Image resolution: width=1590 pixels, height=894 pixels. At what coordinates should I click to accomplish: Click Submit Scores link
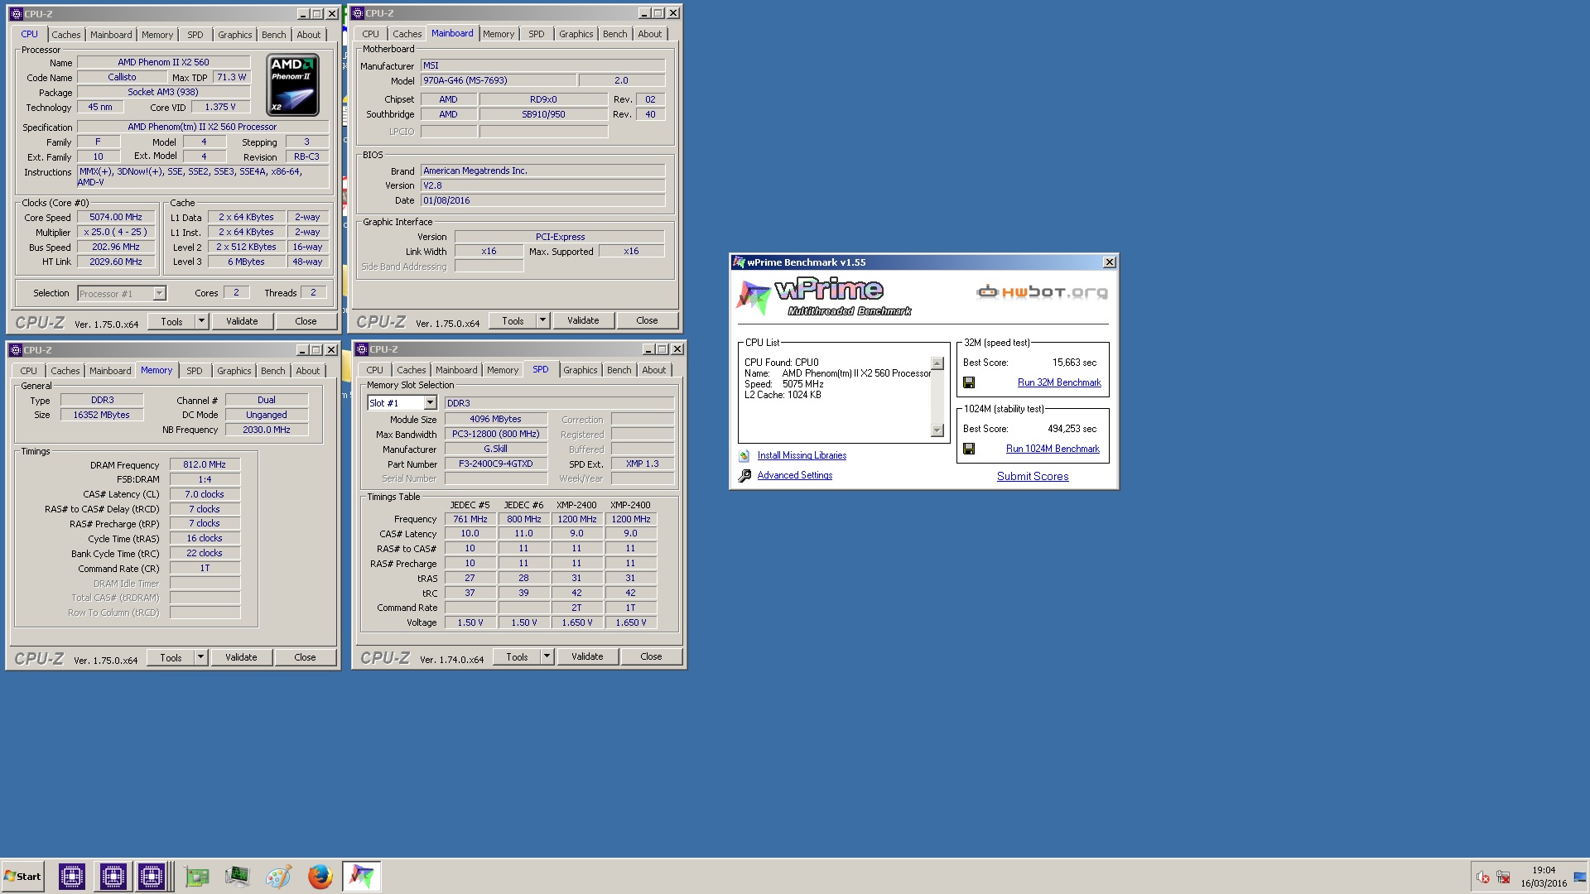1033,476
